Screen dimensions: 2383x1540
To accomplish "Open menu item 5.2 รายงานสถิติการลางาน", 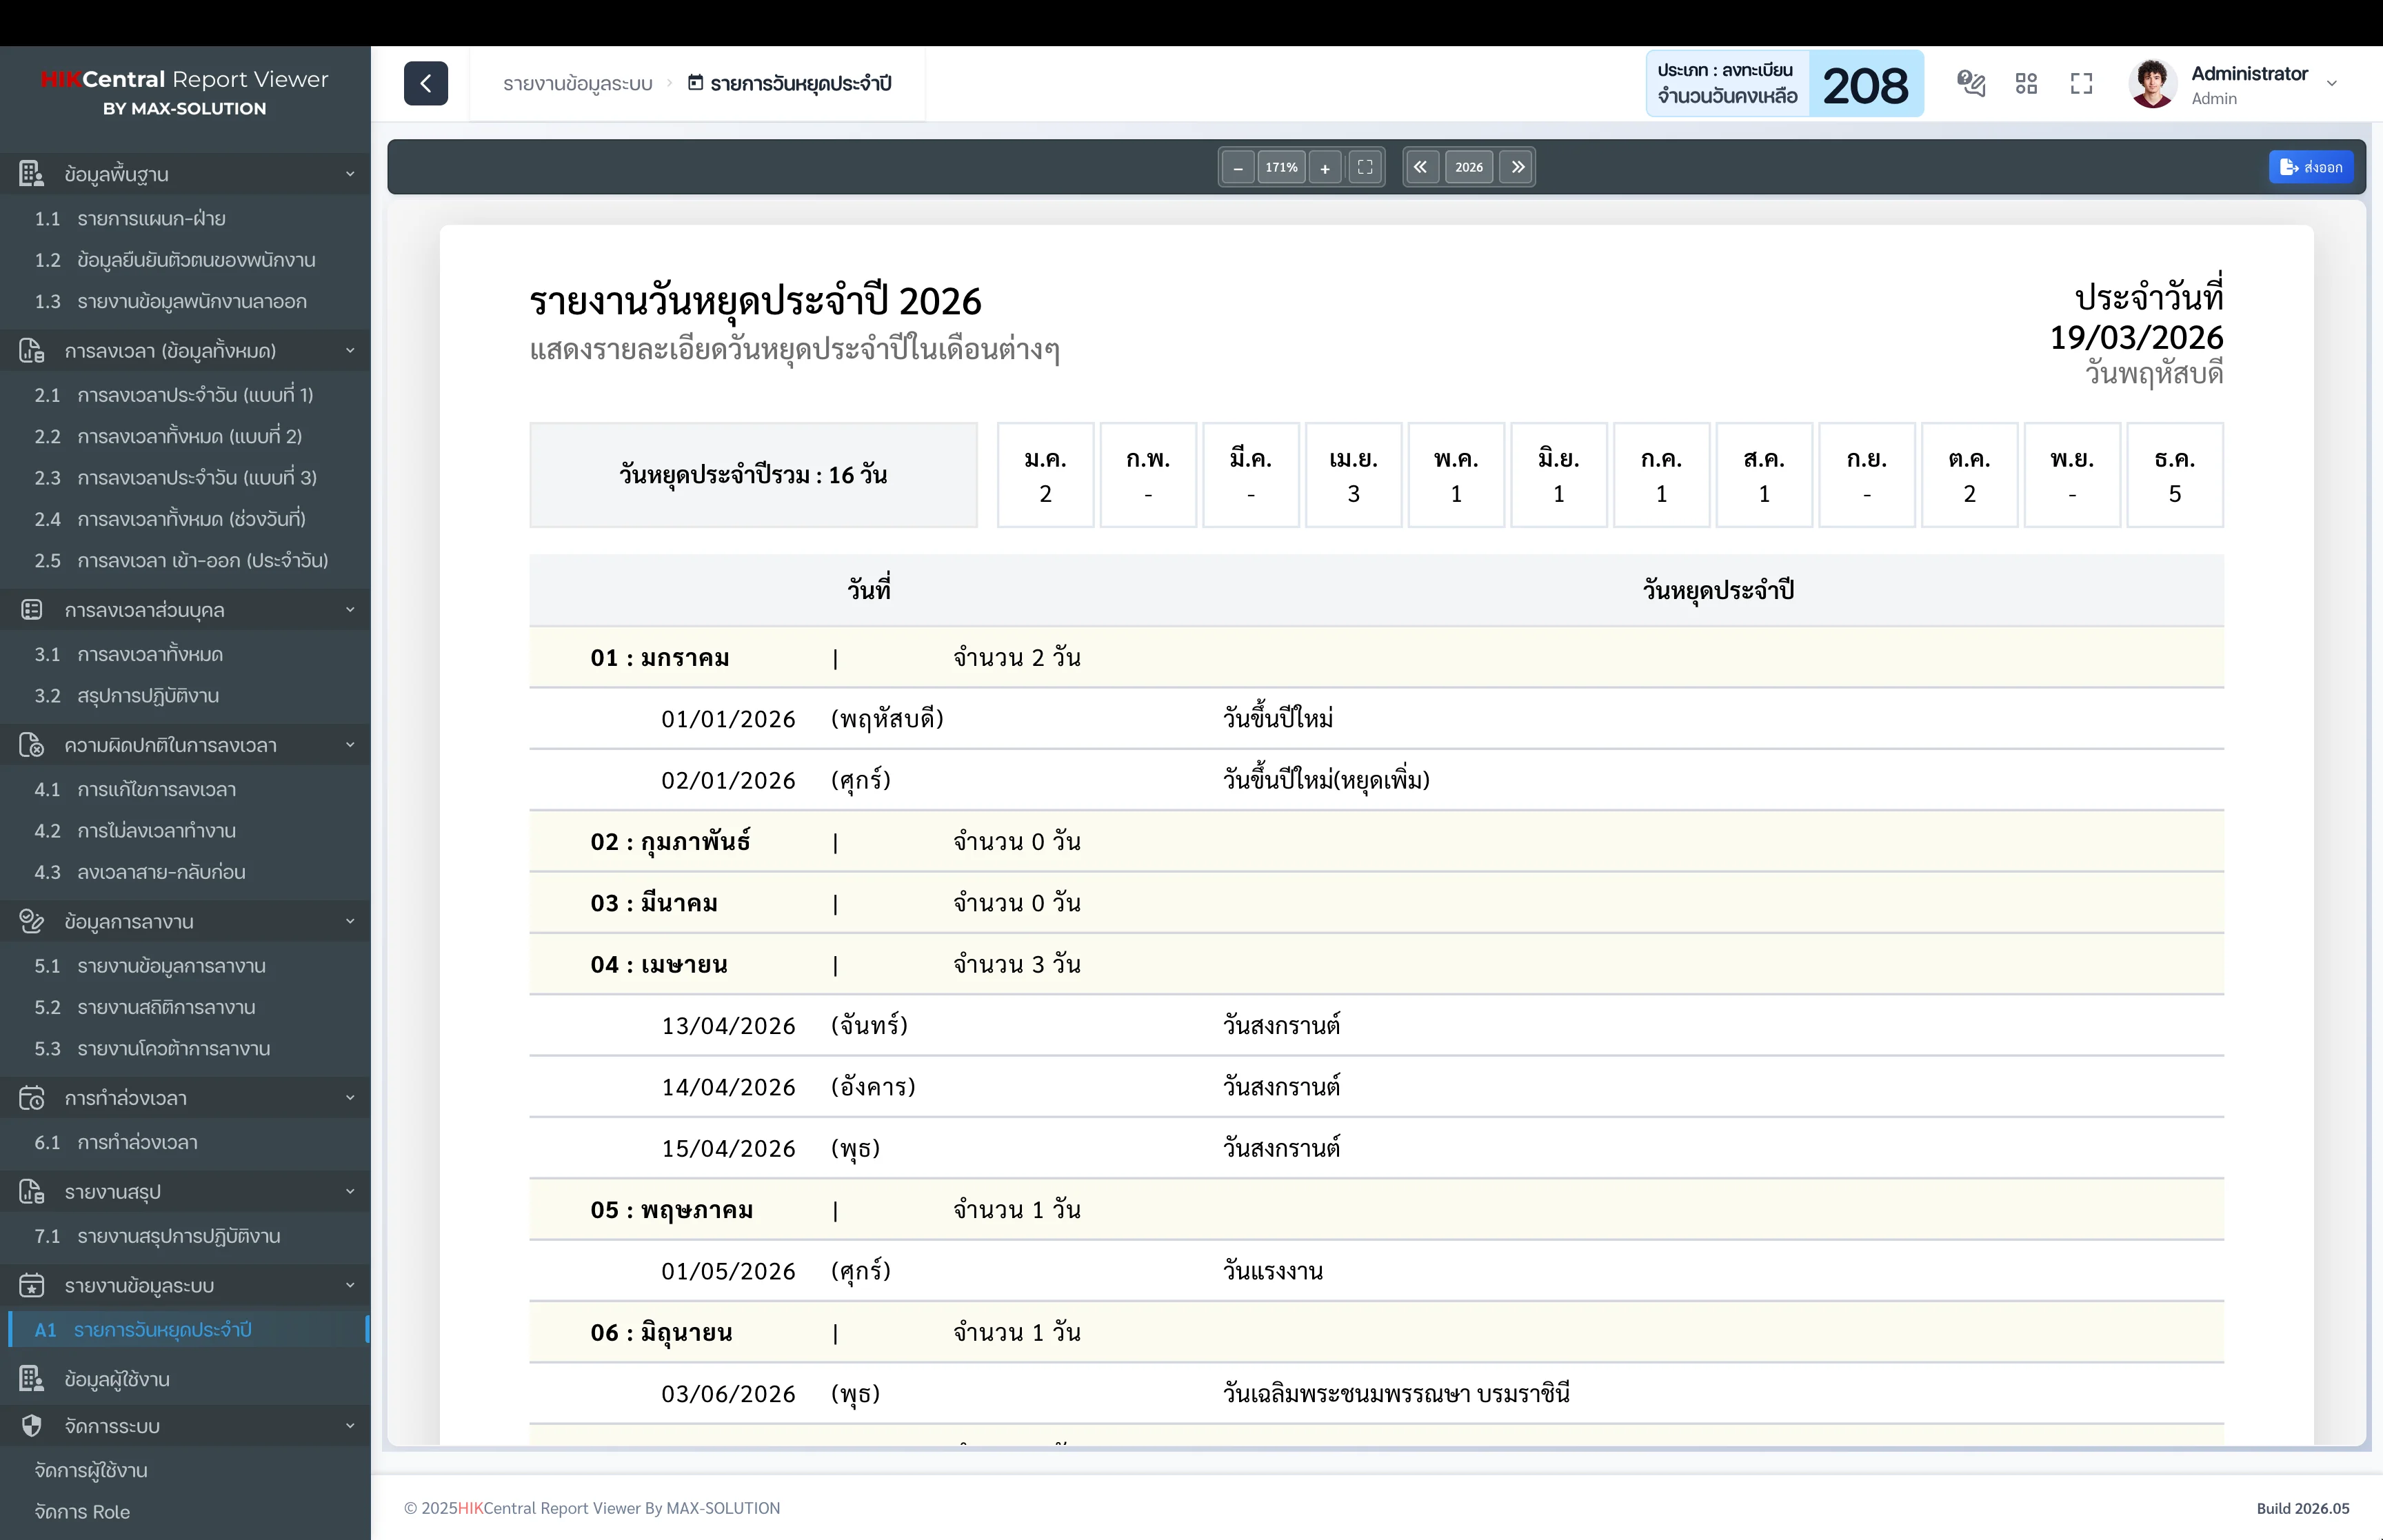I will (166, 1007).
